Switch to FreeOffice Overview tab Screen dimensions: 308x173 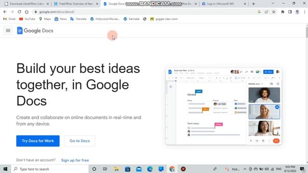click(x=76, y=4)
